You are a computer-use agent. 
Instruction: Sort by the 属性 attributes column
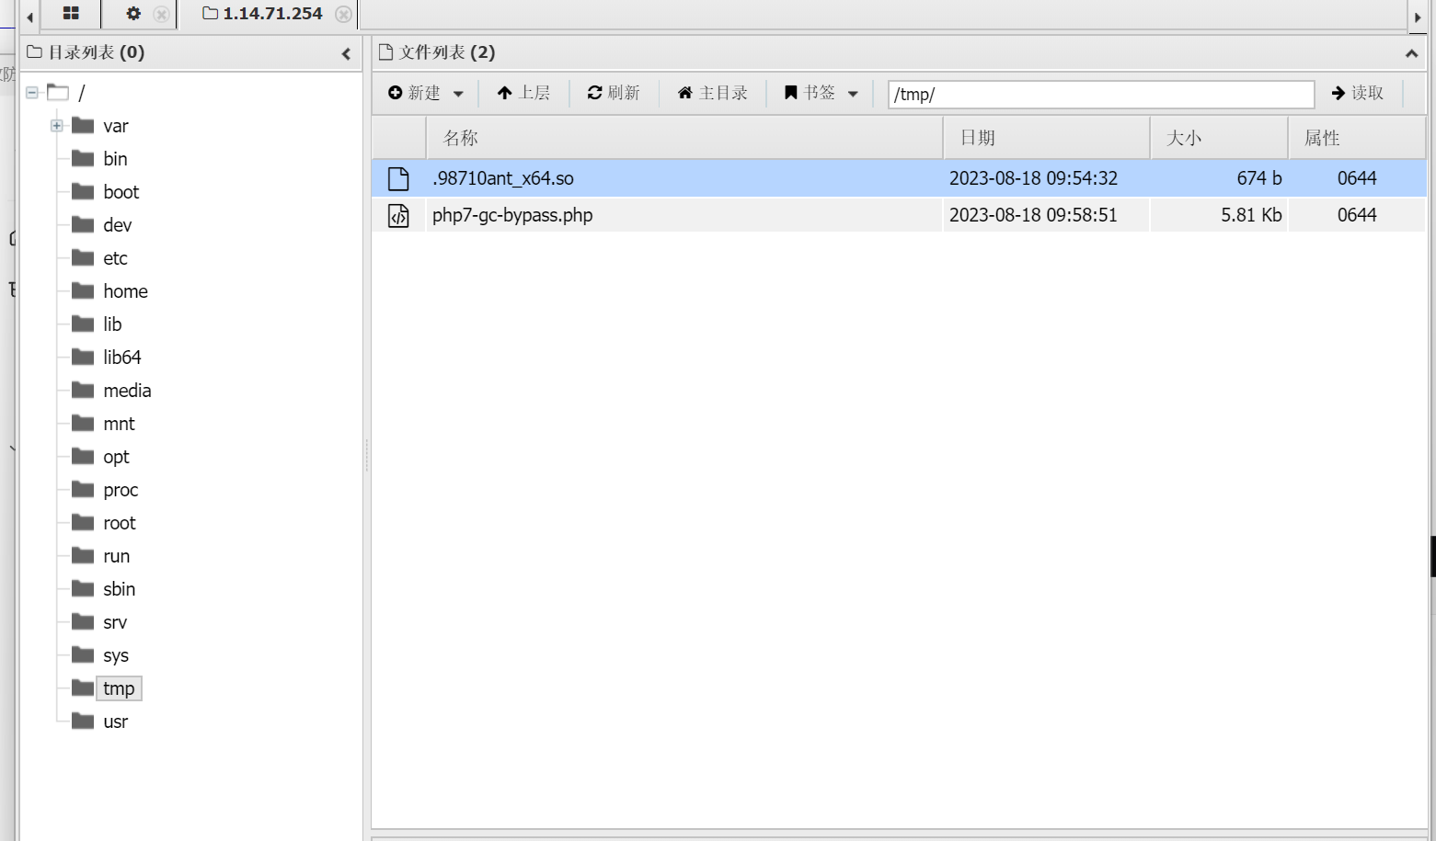tap(1357, 138)
